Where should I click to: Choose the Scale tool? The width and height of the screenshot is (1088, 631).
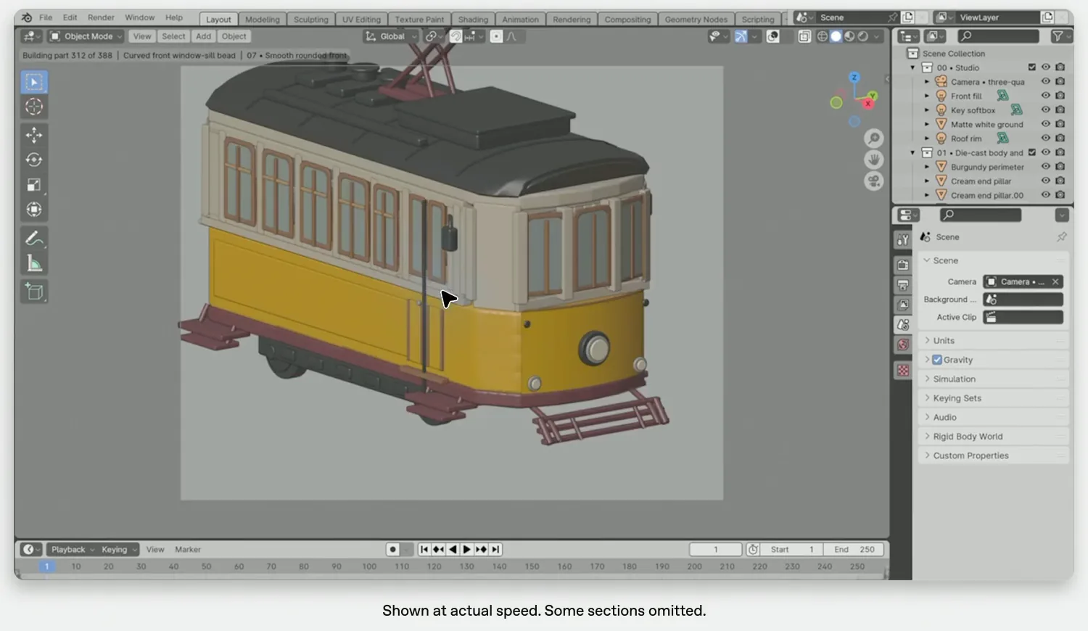pyautogui.click(x=34, y=184)
